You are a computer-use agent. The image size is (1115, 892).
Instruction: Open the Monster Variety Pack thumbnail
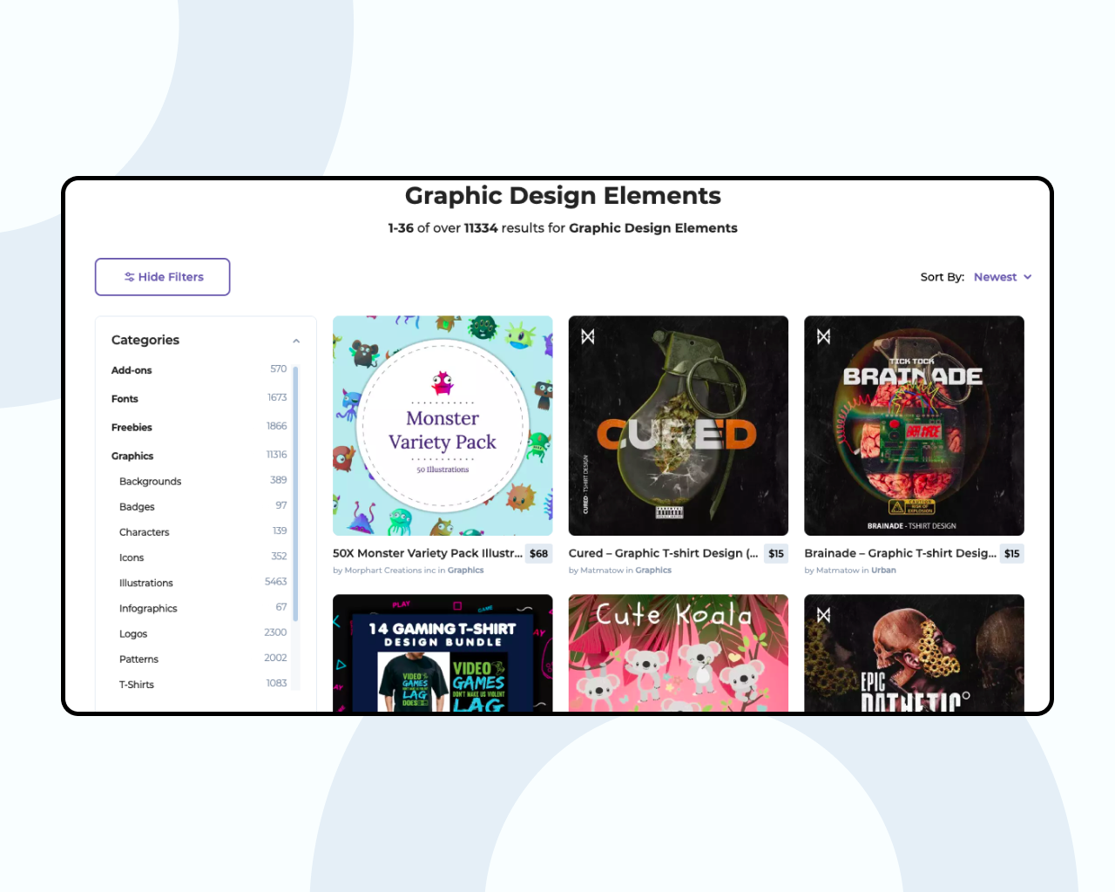click(443, 426)
